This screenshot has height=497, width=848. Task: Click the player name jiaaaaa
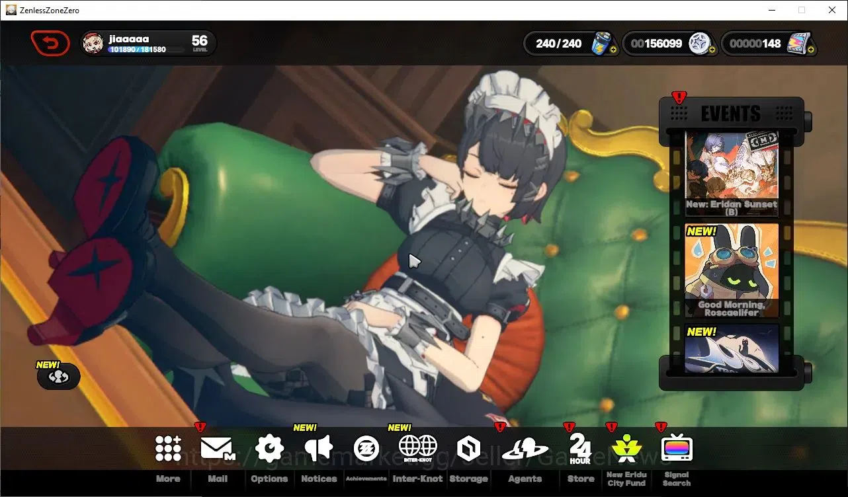[128, 39]
